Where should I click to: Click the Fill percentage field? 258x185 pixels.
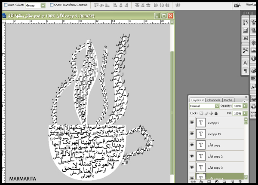pos(237,113)
